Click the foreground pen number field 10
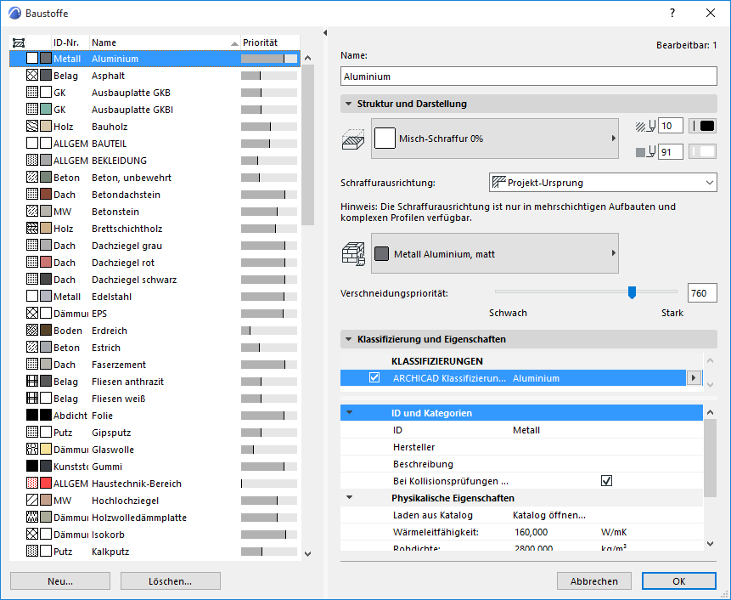 coord(671,126)
